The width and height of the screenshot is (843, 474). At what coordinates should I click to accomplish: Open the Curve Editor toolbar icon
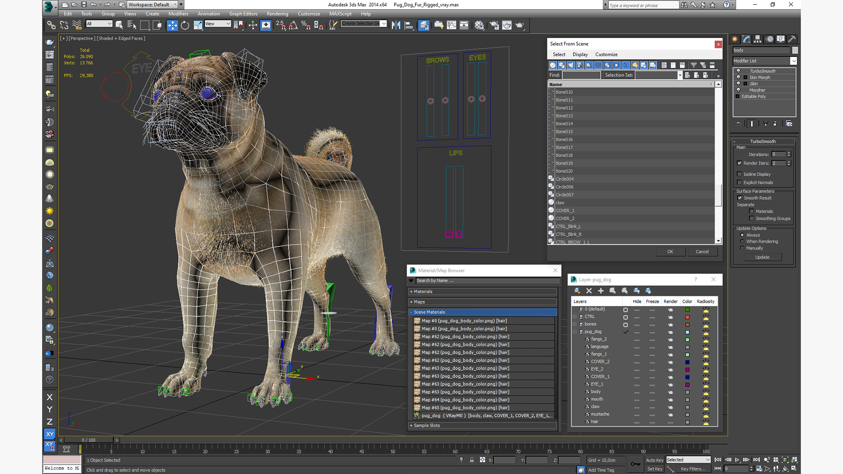coord(451,25)
